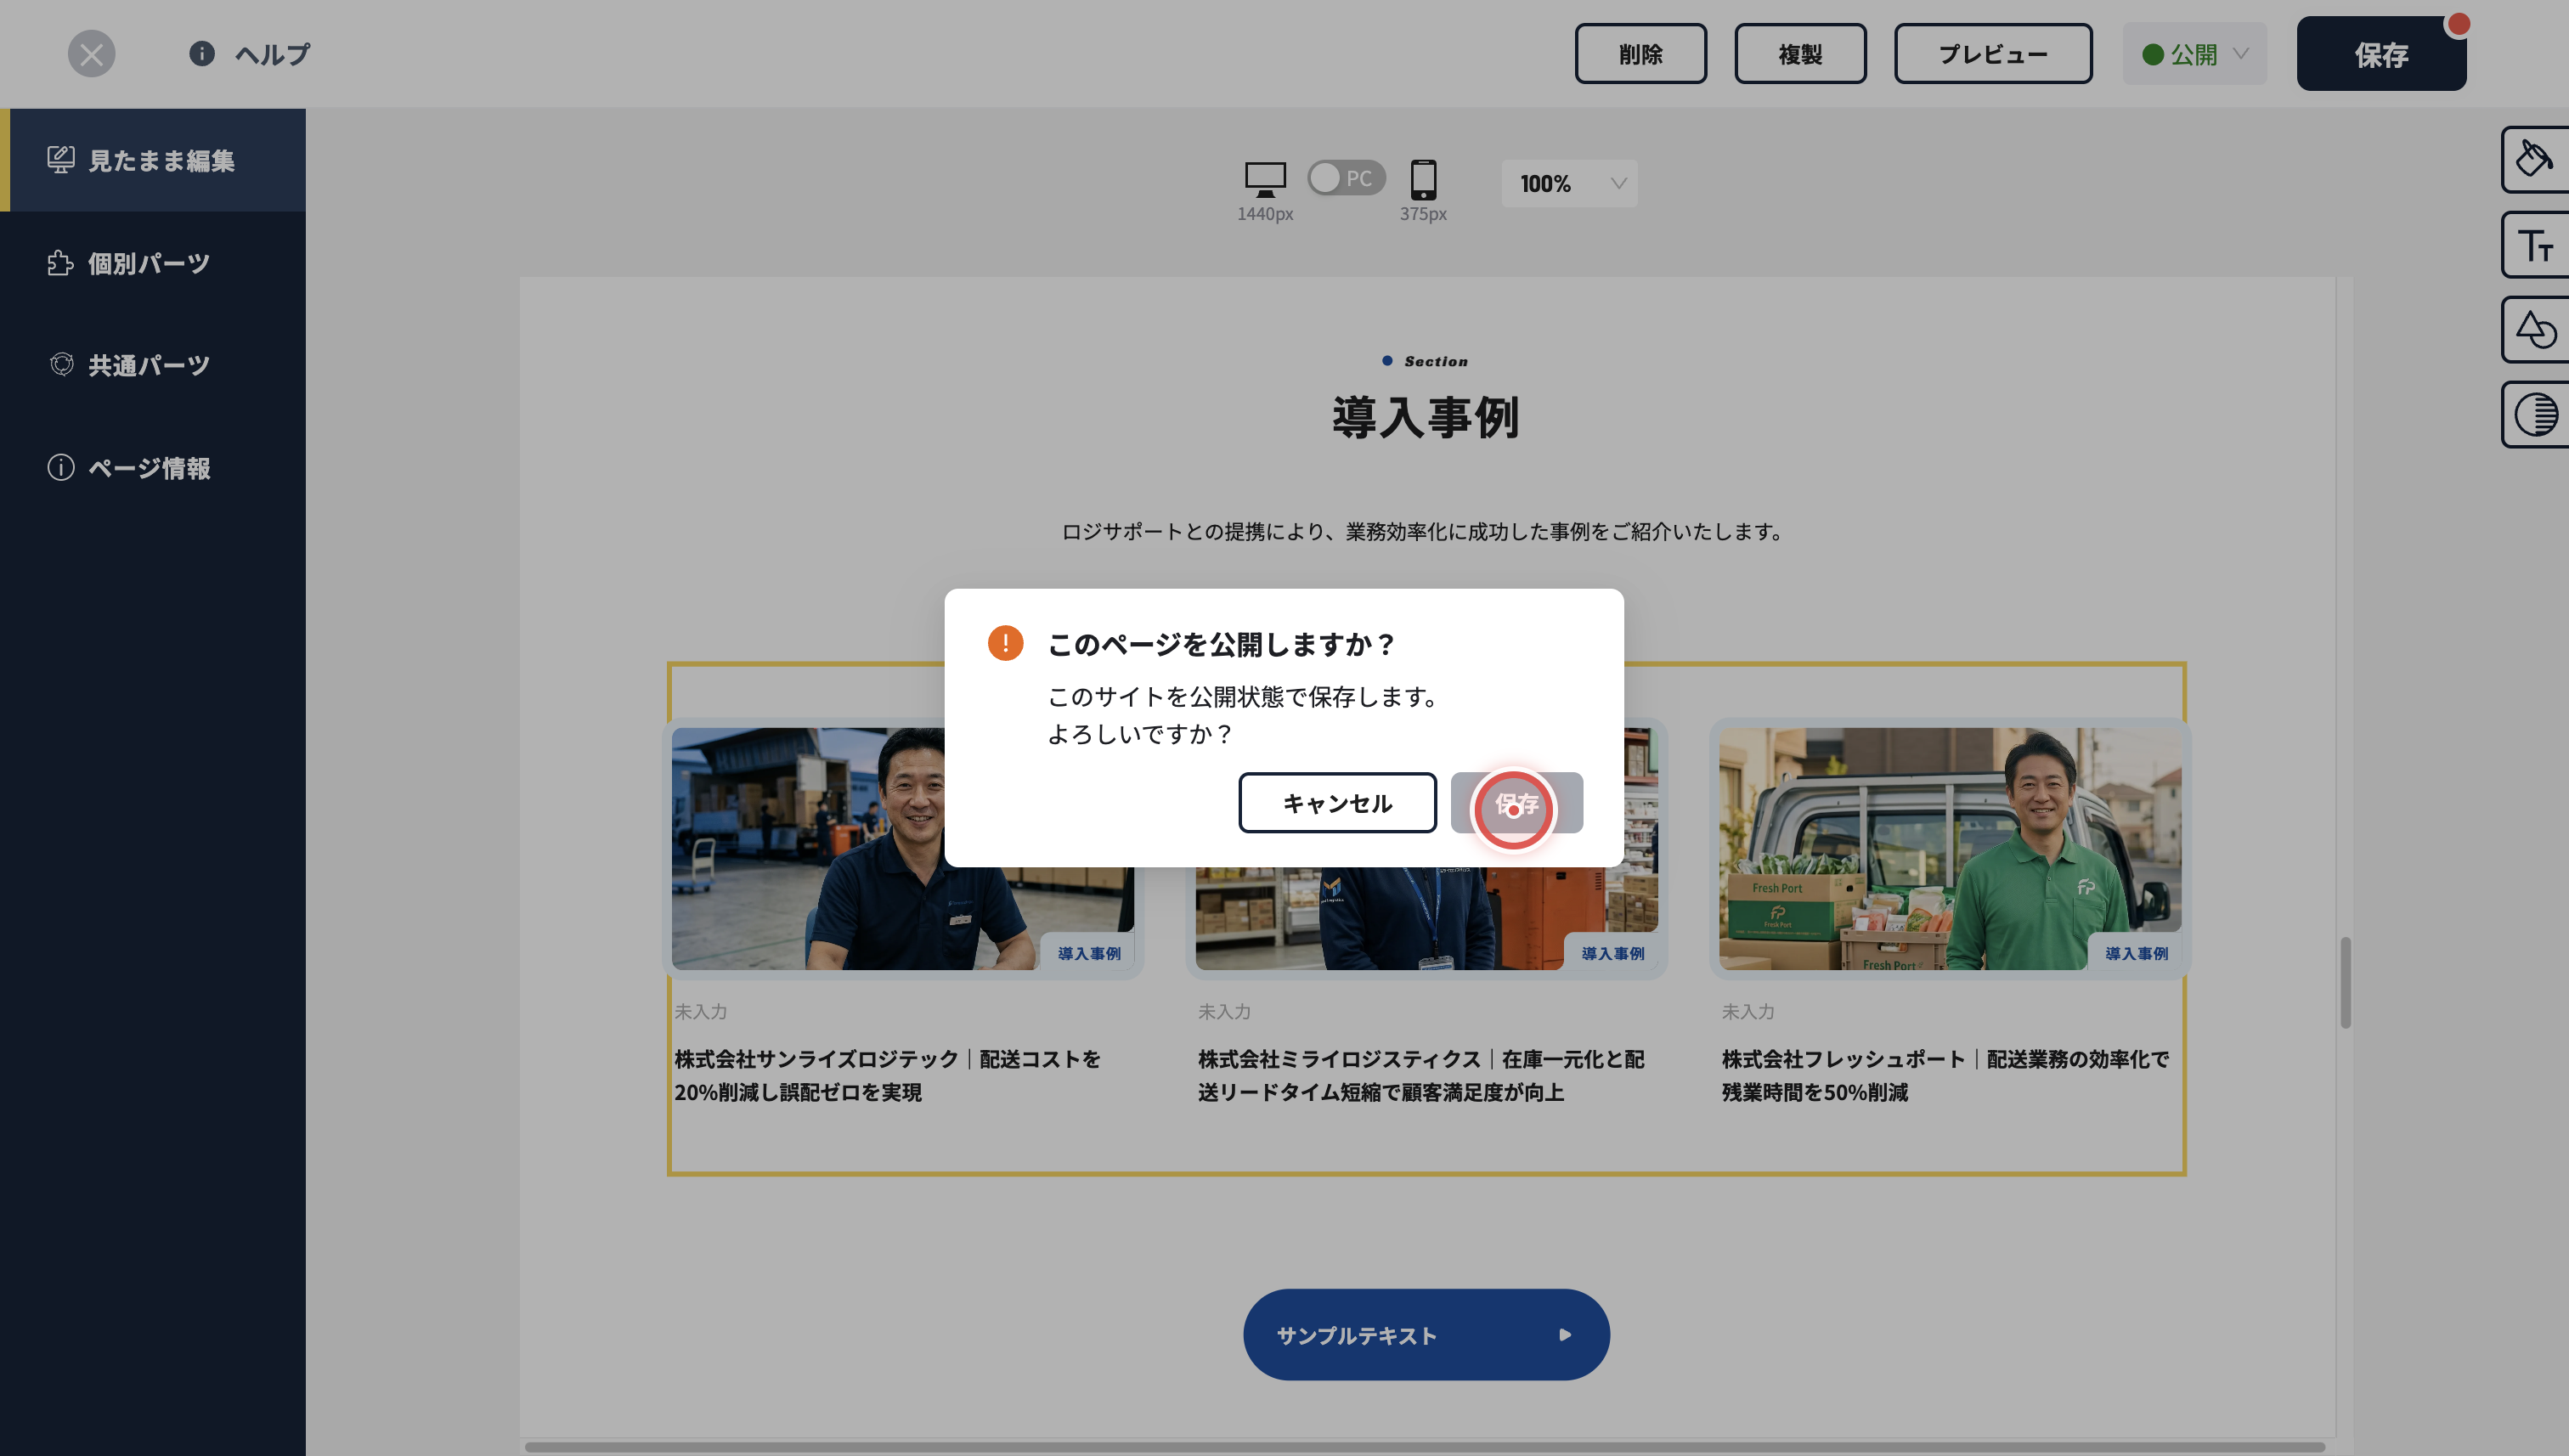Viewport: 2569px width, 1456px height.
Task: Open the shapes tool in right toolbar
Action: click(2535, 330)
